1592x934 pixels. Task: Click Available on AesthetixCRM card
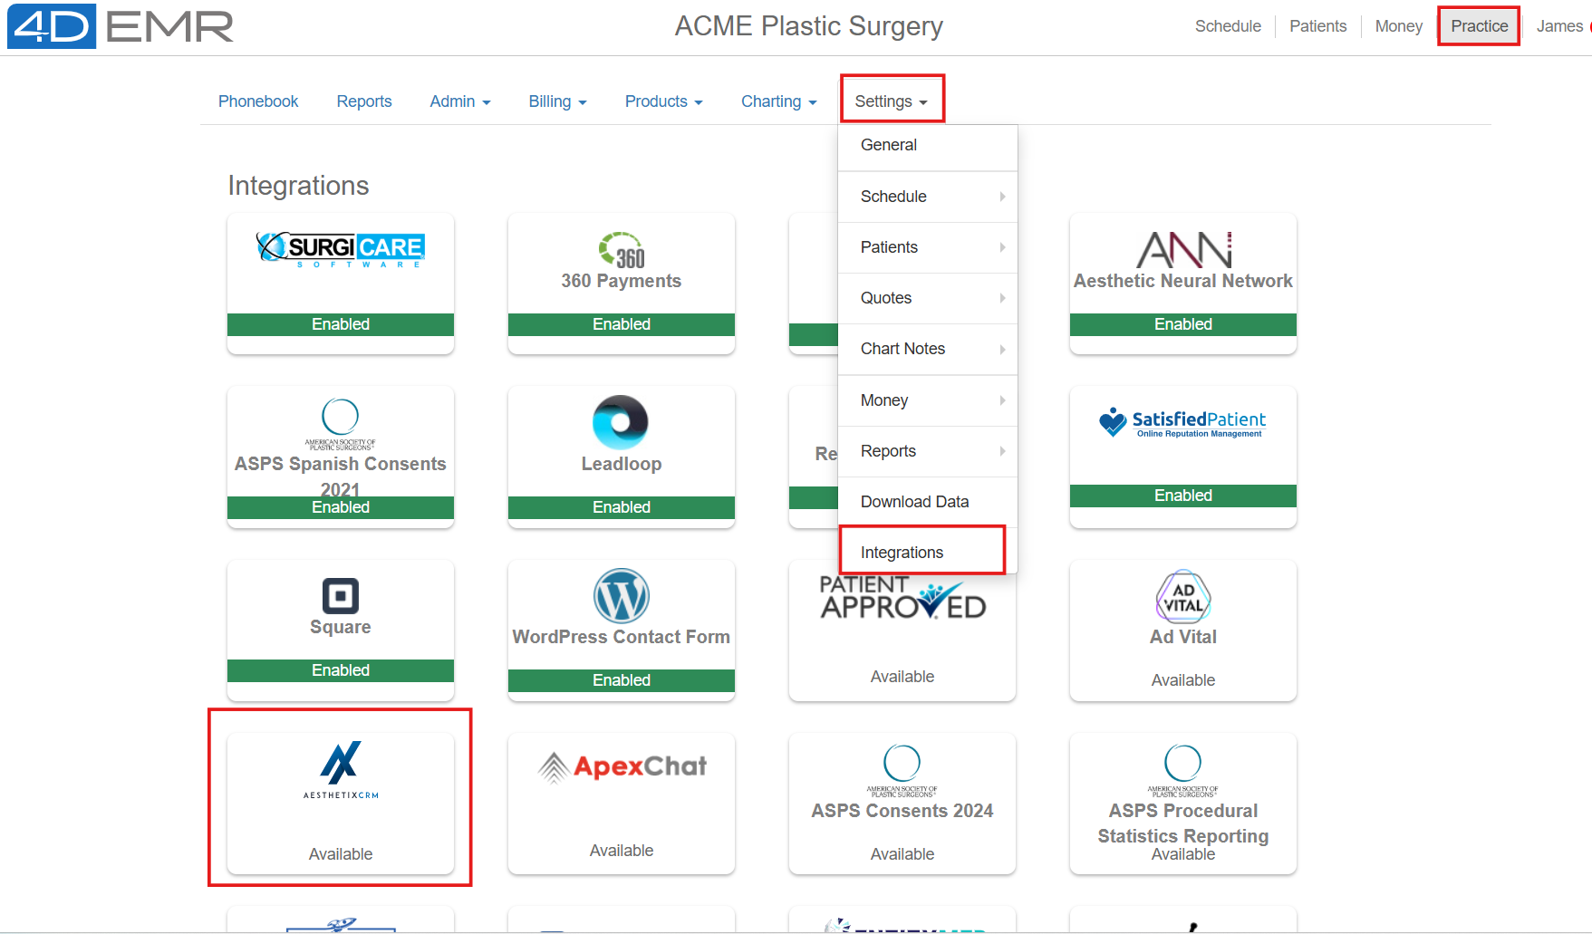341,854
